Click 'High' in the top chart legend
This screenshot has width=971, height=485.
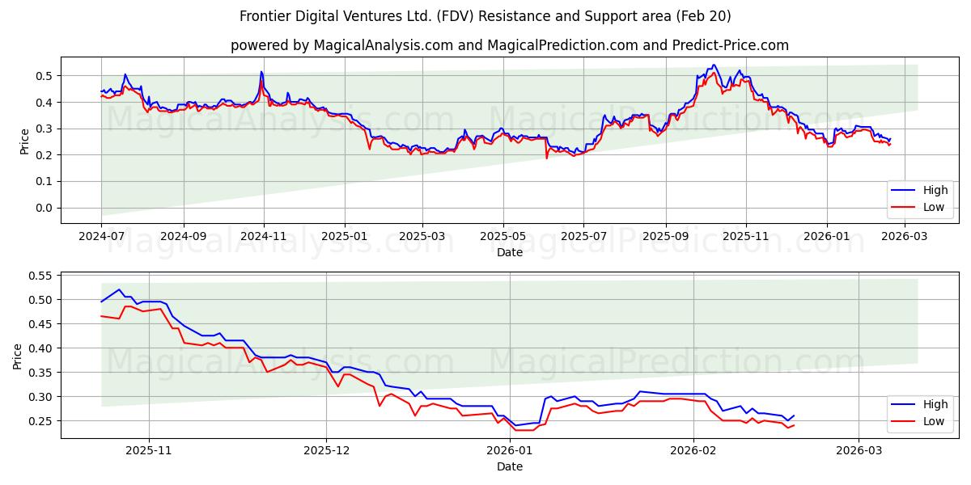(x=935, y=191)
